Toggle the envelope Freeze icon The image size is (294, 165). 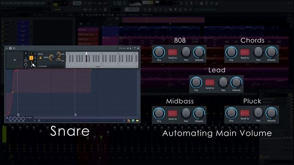coord(129,121)
